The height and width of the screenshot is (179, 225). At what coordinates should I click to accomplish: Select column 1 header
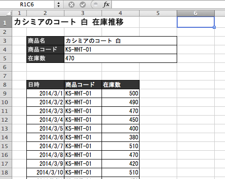point(20,13)
